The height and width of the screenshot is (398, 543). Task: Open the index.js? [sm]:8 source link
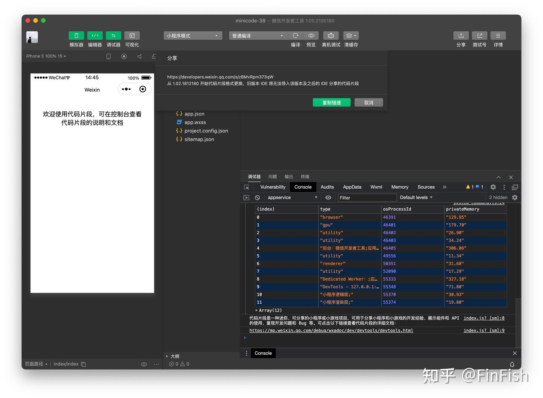tap(484, 318)
